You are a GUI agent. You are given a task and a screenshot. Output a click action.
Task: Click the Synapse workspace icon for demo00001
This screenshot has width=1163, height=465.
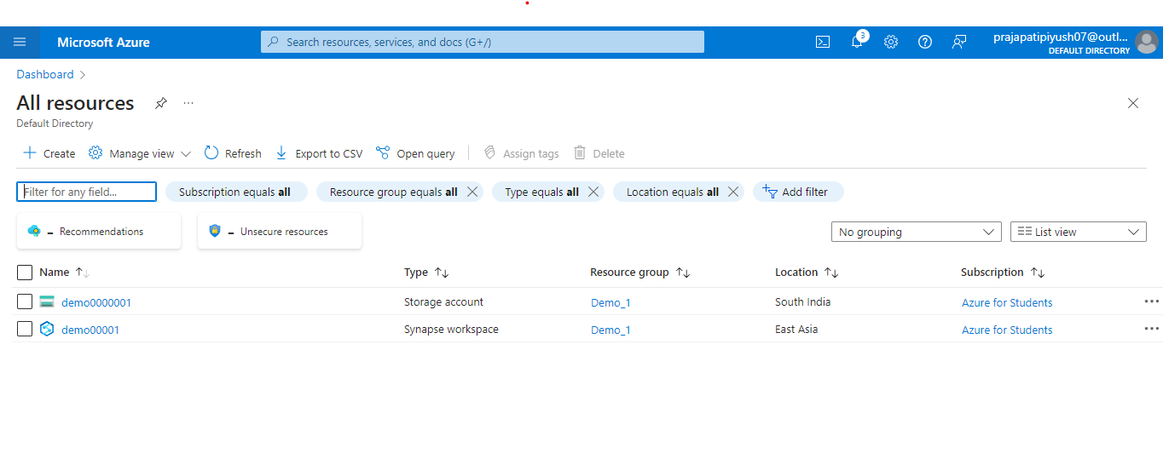click(47, 329)
